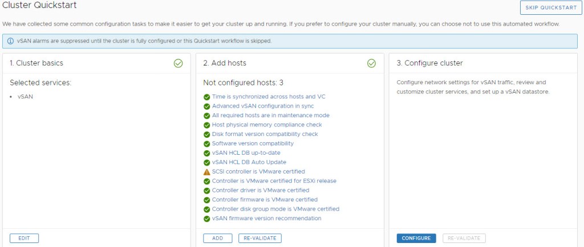Click green check beside vSAN firmware version recommendation
The height and width of the screenshot is (247, 584).
206,219
